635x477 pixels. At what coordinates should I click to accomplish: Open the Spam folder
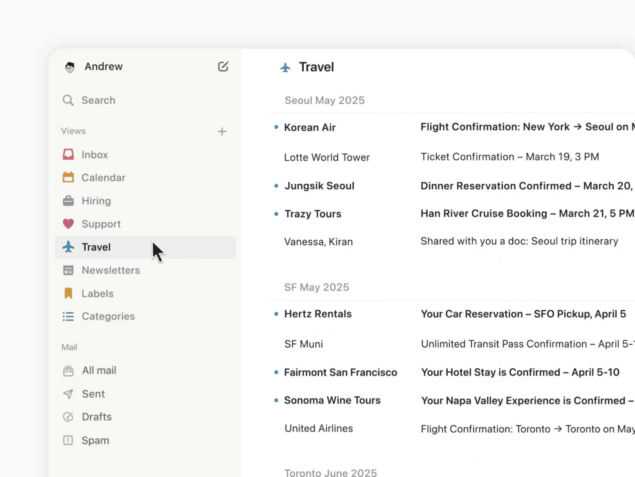click(x=145, y=440)
